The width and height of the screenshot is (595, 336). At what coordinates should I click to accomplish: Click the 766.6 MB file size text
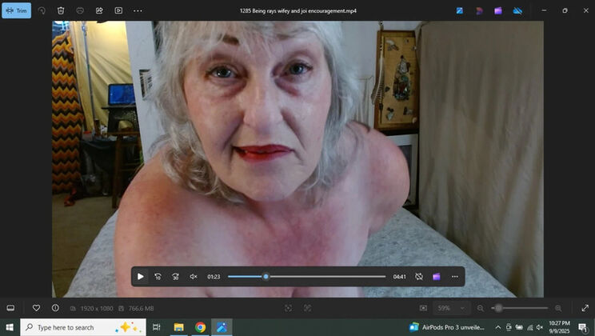141,308
